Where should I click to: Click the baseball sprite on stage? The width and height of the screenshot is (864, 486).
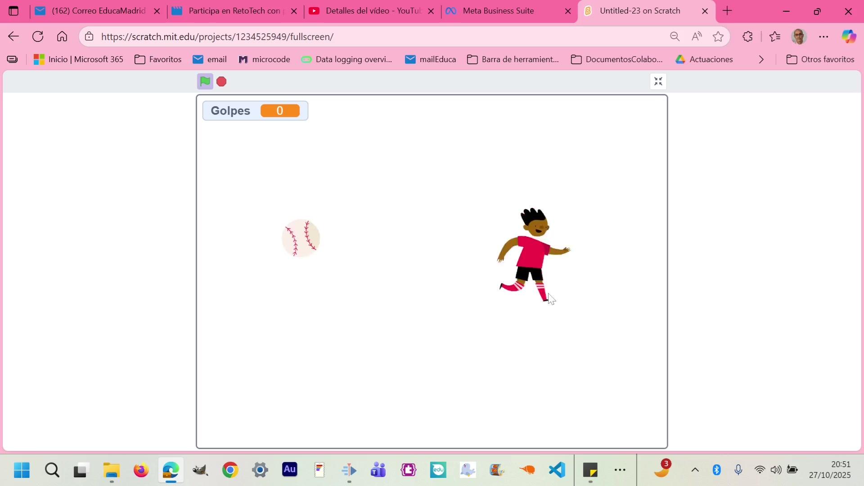point(301,238)
